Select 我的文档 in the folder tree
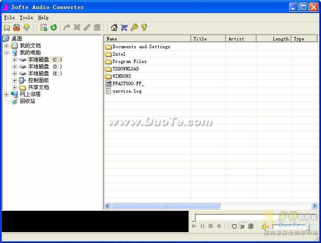 click(x=30, y=46)
